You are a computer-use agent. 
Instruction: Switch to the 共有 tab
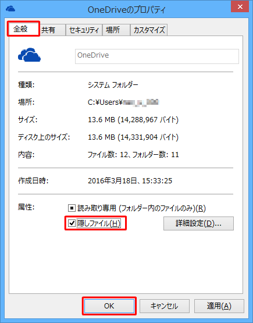click(52, 30)
